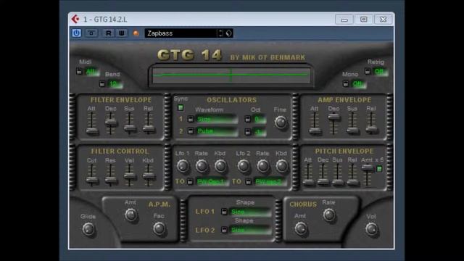Click the orange indicator icon in toolbar
The image size is (464, 261).
(x=136, y=33)
